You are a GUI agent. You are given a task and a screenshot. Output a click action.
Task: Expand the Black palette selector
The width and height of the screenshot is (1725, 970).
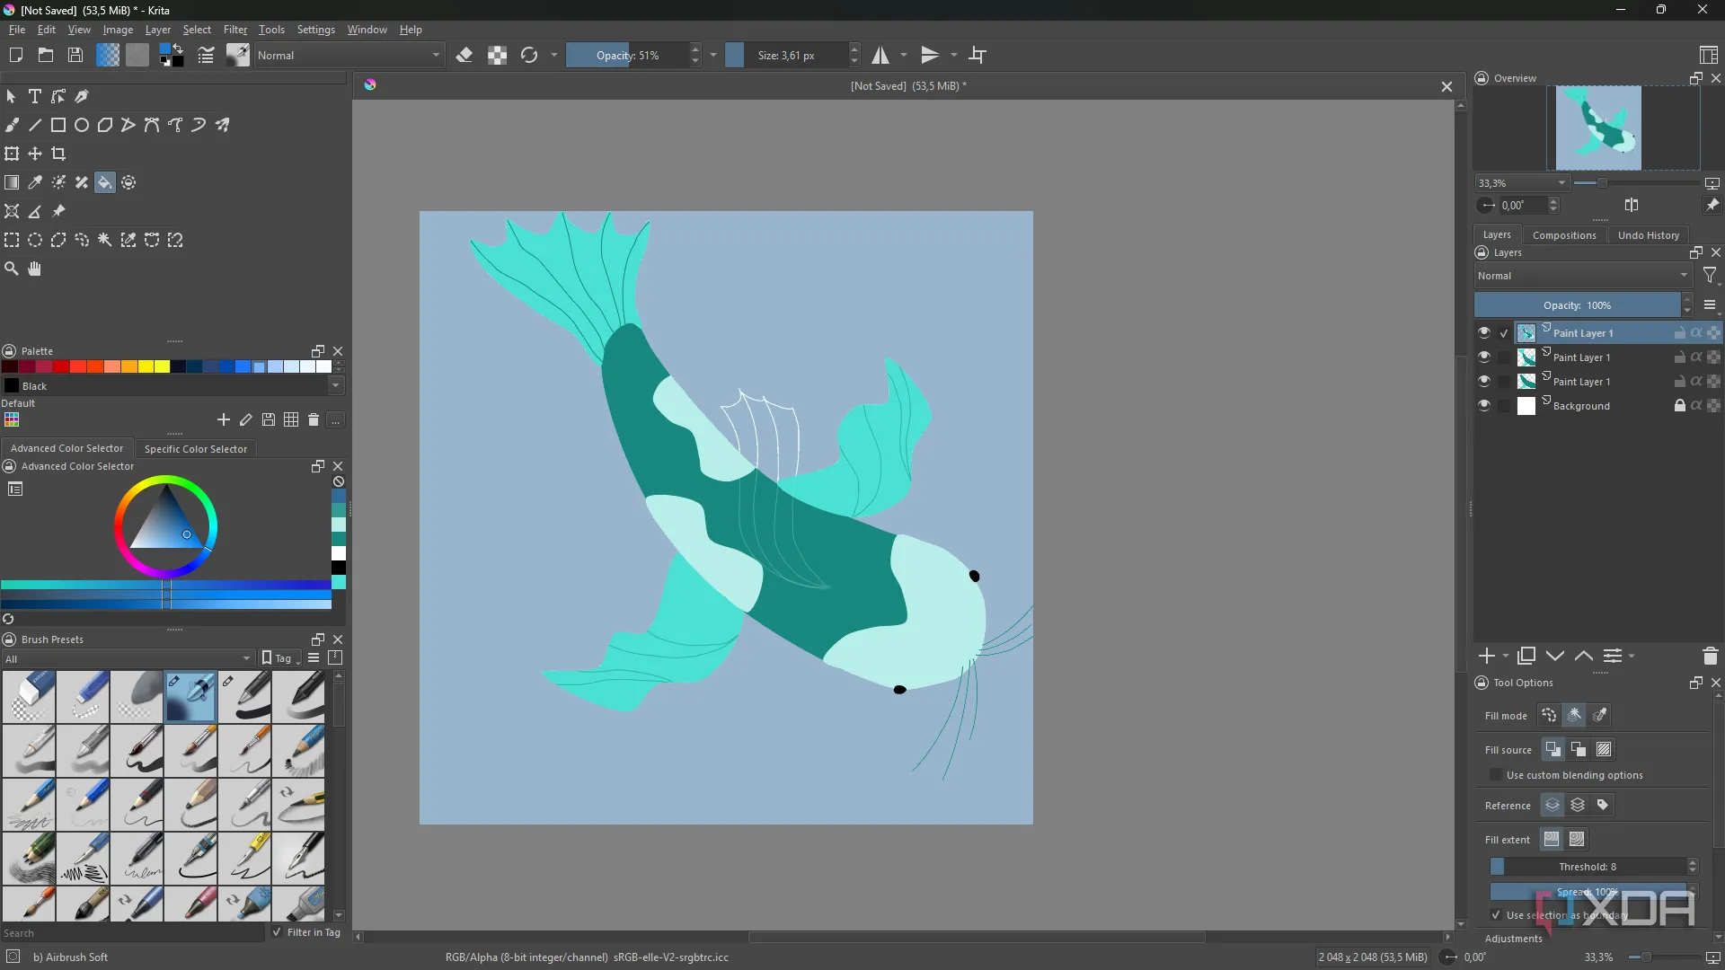[x=336, y=386]
